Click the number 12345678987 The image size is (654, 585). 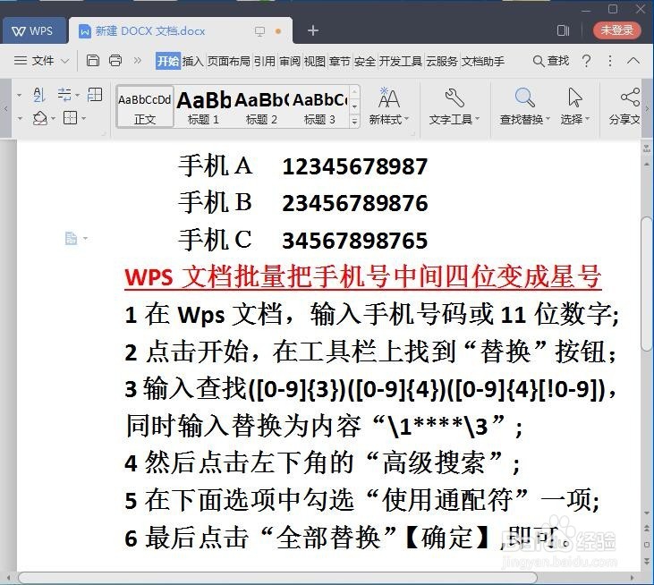click(x=354, y=166)
